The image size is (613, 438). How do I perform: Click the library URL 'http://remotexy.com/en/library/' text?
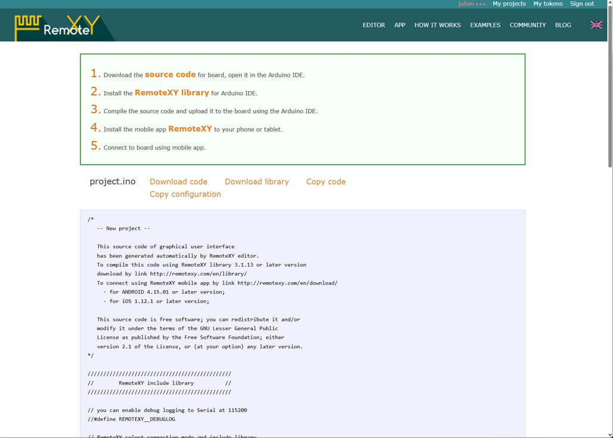tap(198, 274)
